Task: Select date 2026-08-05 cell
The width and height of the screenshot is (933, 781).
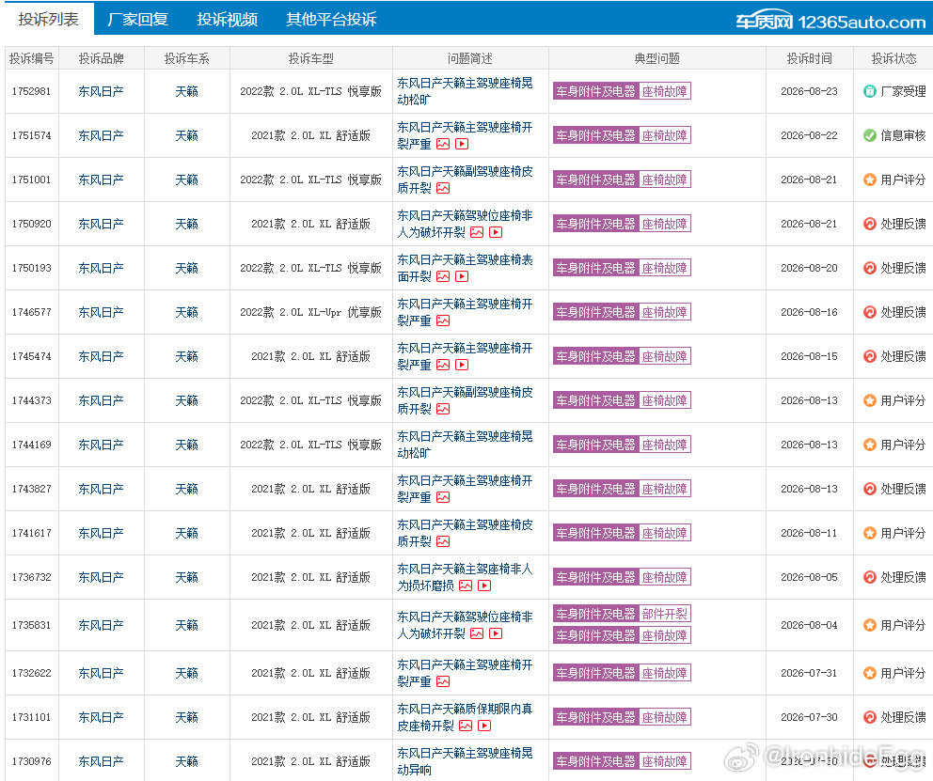Action: click(x=809, y=577)
